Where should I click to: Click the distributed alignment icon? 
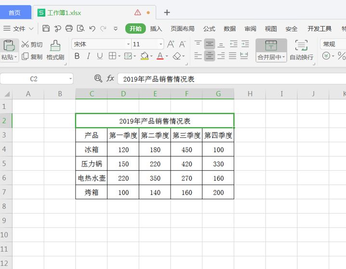point(244,56)
